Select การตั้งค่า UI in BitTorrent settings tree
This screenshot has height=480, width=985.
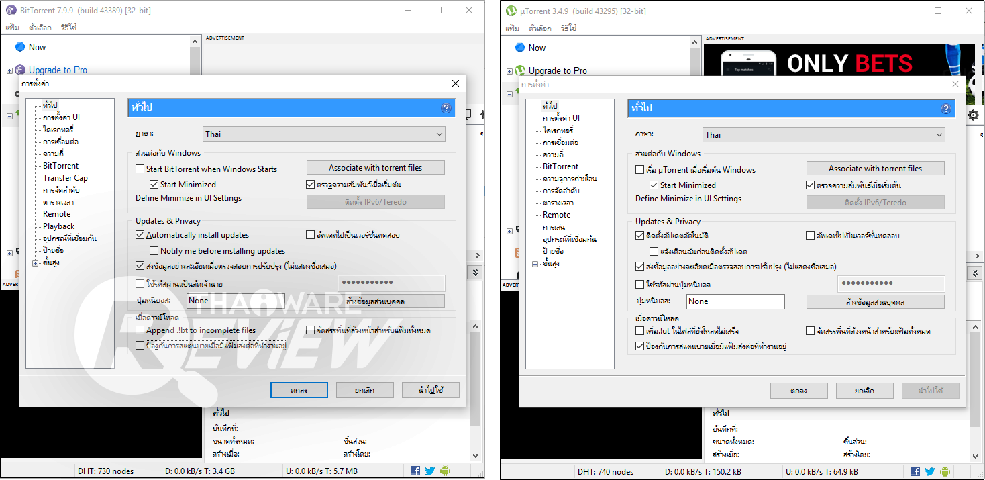pos(61,117)
